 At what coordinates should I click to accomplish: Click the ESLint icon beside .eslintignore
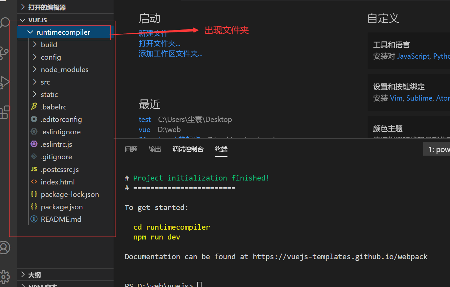click(x=34, y=132)
